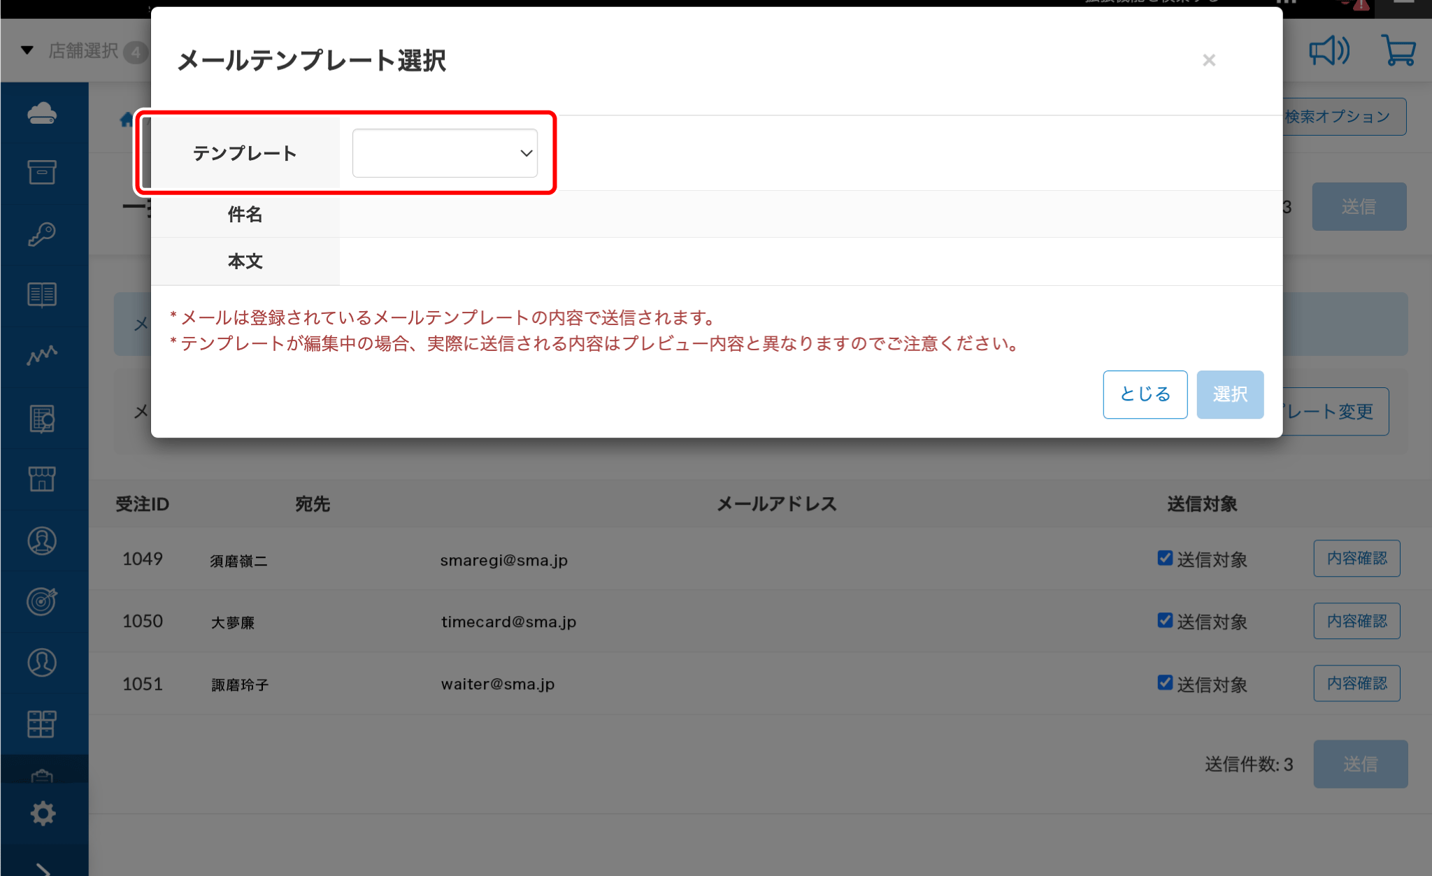Open the archive box sidebar icon

coord(42,172)
